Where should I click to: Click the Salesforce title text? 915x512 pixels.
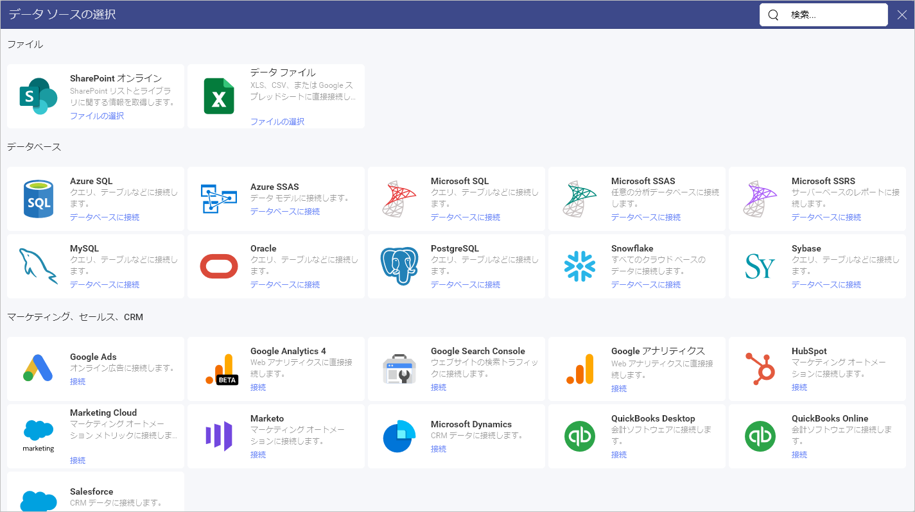point(92,492)
